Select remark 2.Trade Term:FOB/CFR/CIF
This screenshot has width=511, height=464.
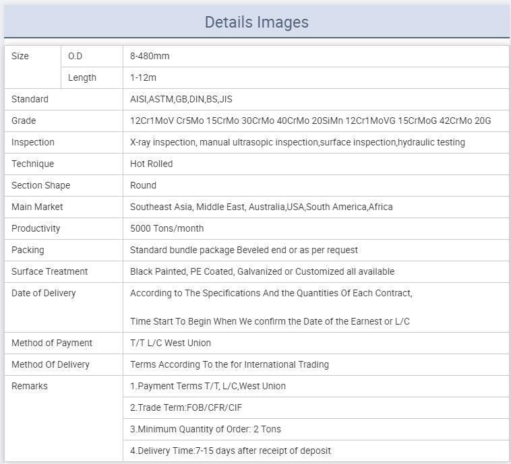tap(186, 407)
